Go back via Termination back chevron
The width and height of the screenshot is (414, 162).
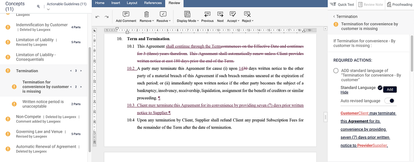click(x=334, y=16)
